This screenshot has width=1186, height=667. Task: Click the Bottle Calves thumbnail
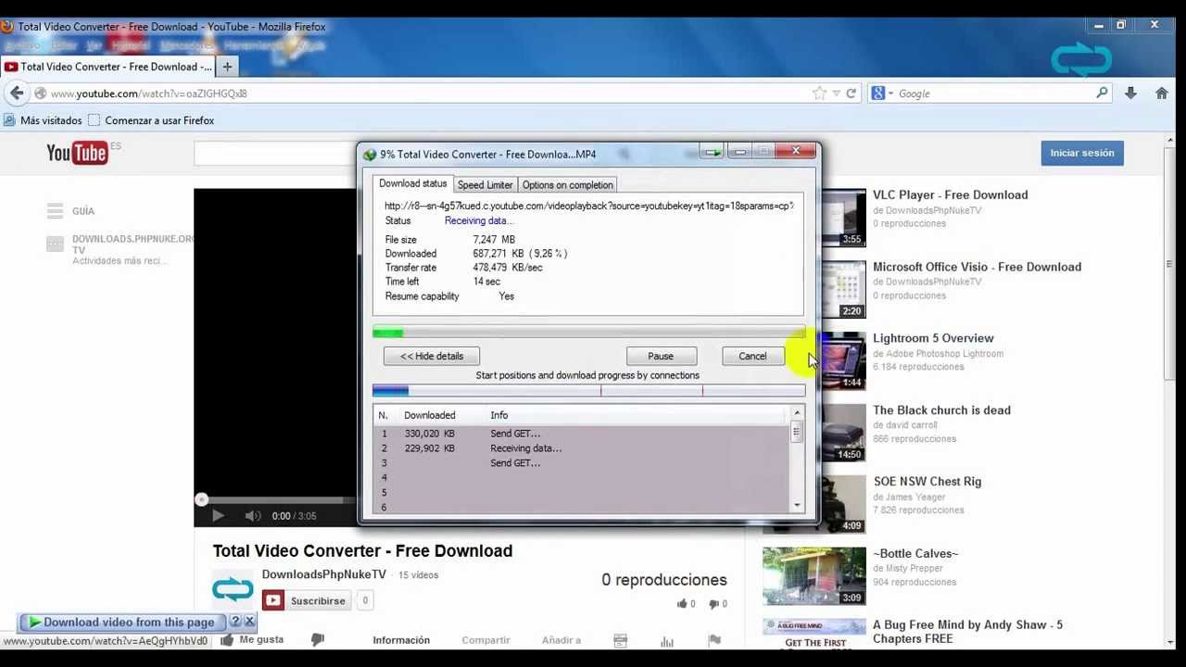(x=814, y=575)
